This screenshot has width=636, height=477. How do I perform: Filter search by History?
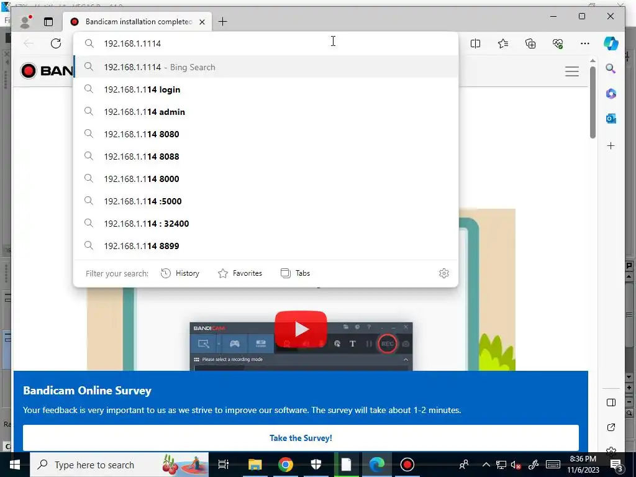[x=180, y=273]
